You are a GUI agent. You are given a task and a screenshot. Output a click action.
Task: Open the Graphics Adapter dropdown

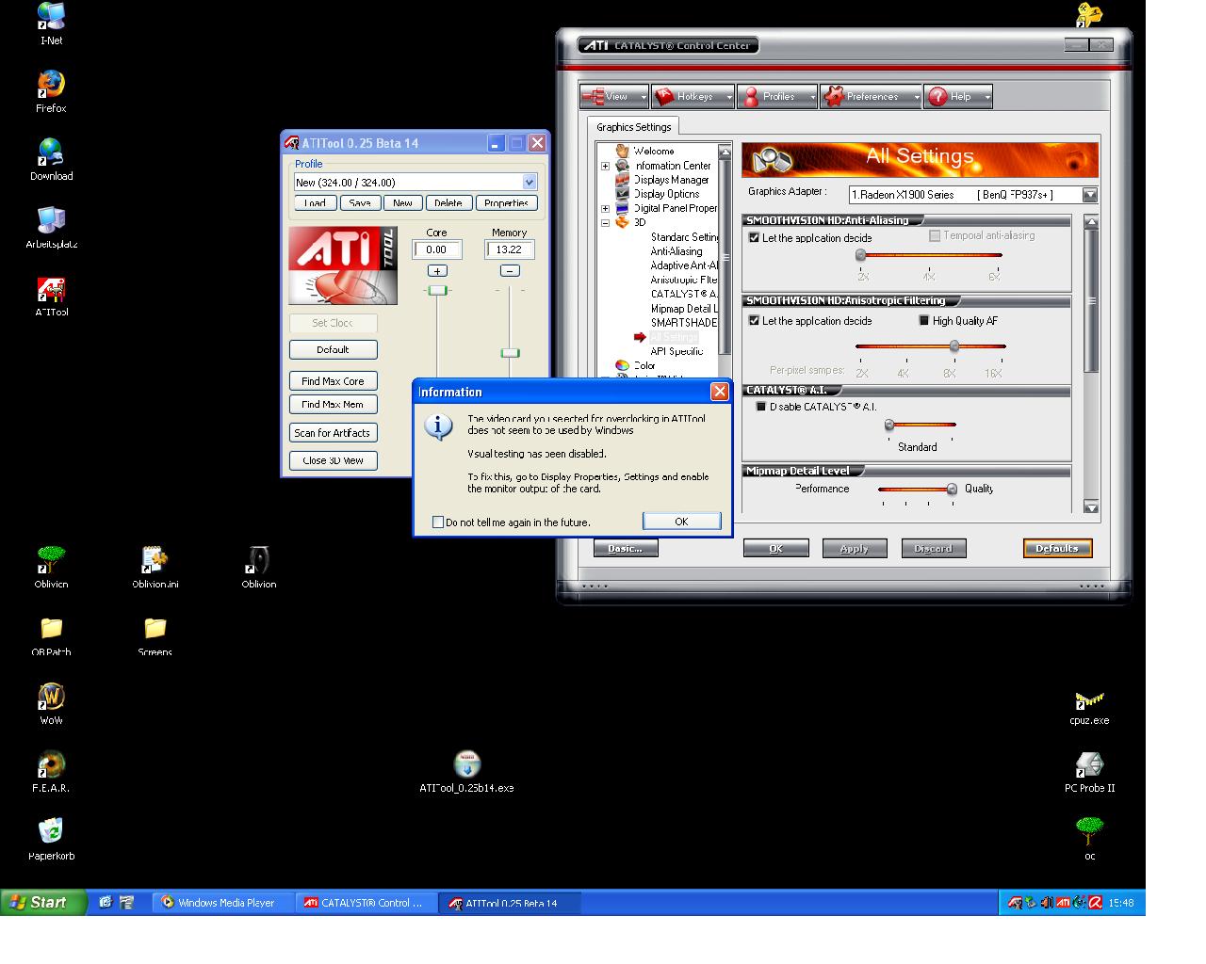(x=1090, y=195)
